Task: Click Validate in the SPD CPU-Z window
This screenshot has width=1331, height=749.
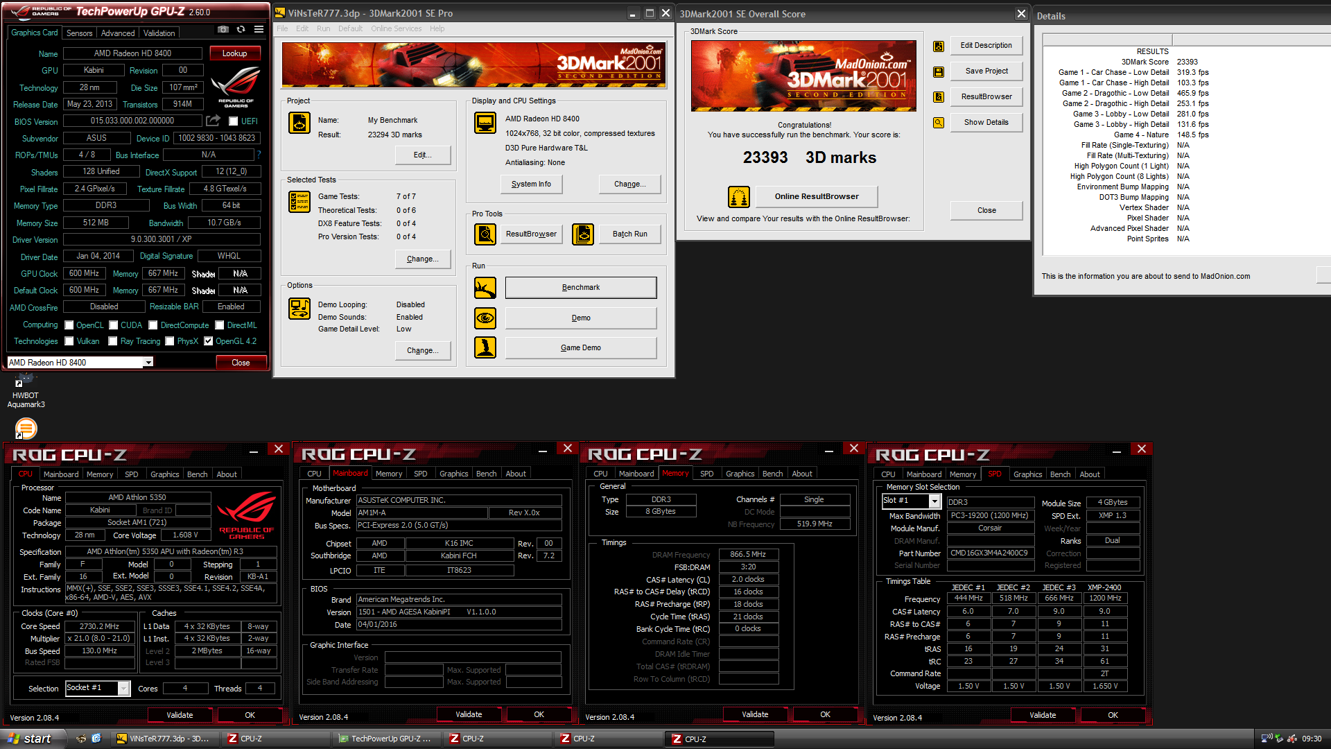Action: [1043, 715]
